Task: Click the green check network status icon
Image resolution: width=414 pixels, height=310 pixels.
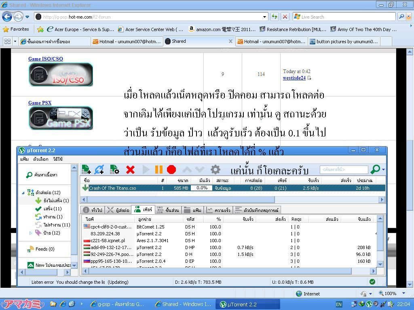Action: (372, 282)
